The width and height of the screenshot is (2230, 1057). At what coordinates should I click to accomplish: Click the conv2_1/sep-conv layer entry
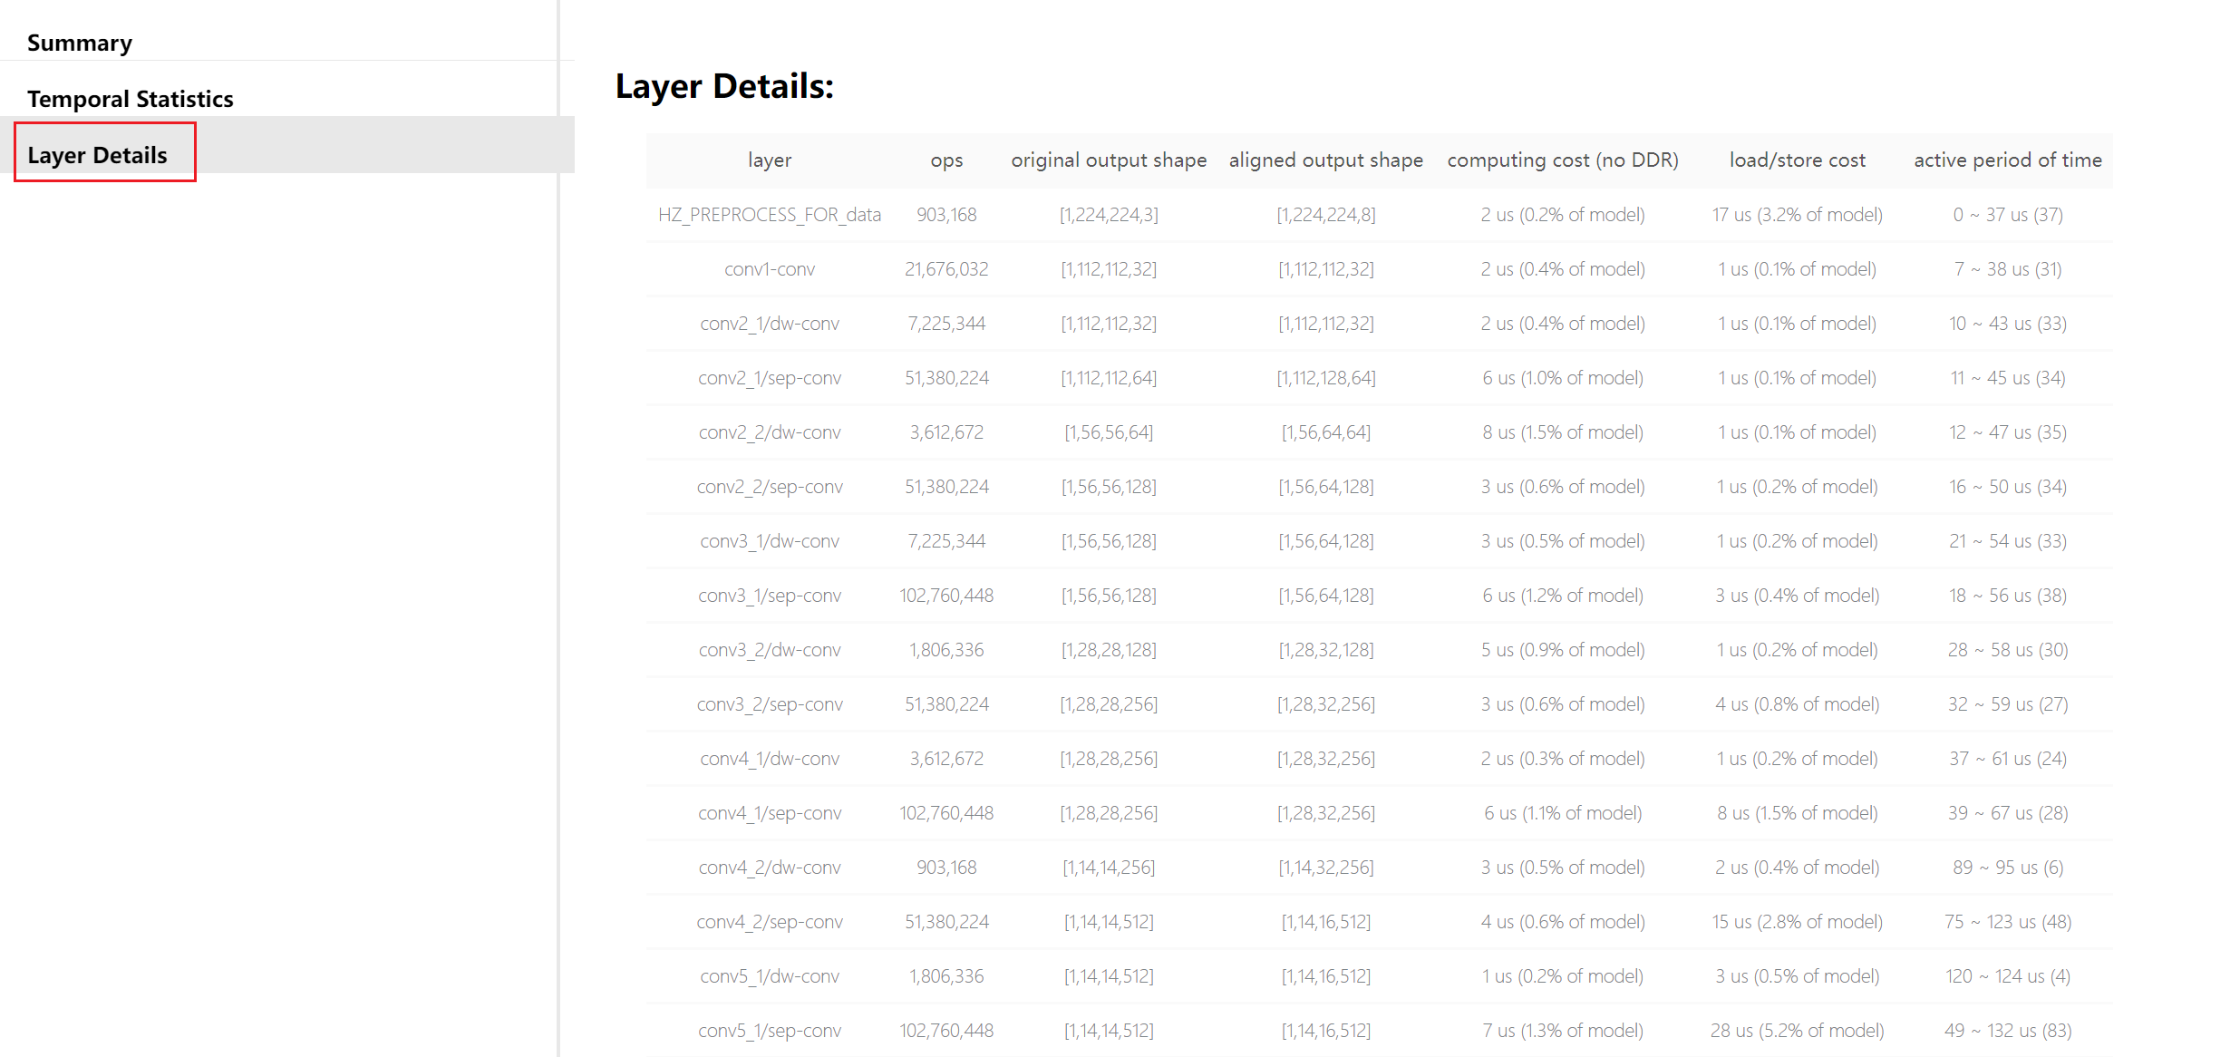pyautogui.click(x=769, y=378)
